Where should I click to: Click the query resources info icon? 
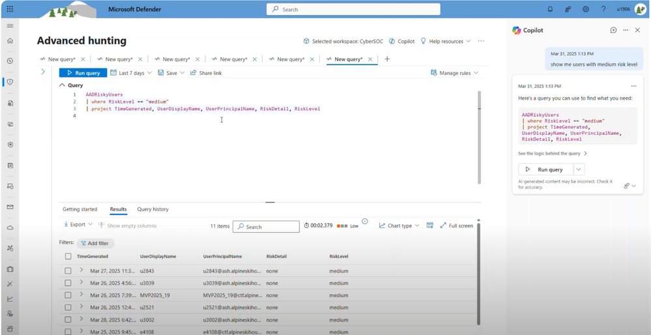(365, 221)
